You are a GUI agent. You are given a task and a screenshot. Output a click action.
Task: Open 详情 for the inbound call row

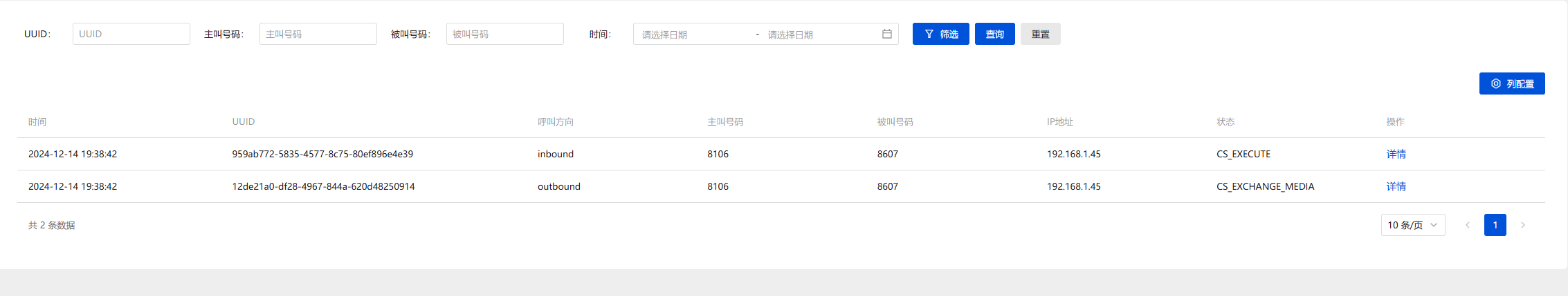1396,154
